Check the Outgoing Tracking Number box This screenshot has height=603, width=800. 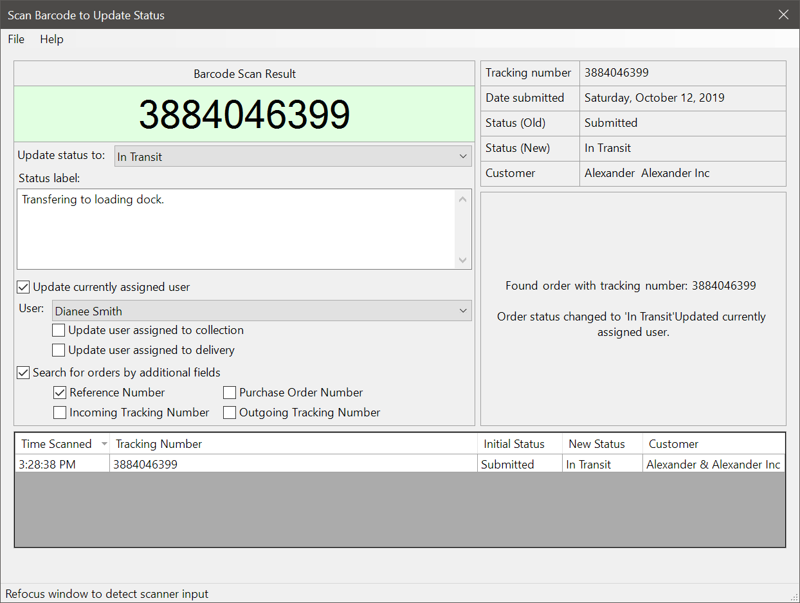(x=230, y=413)
